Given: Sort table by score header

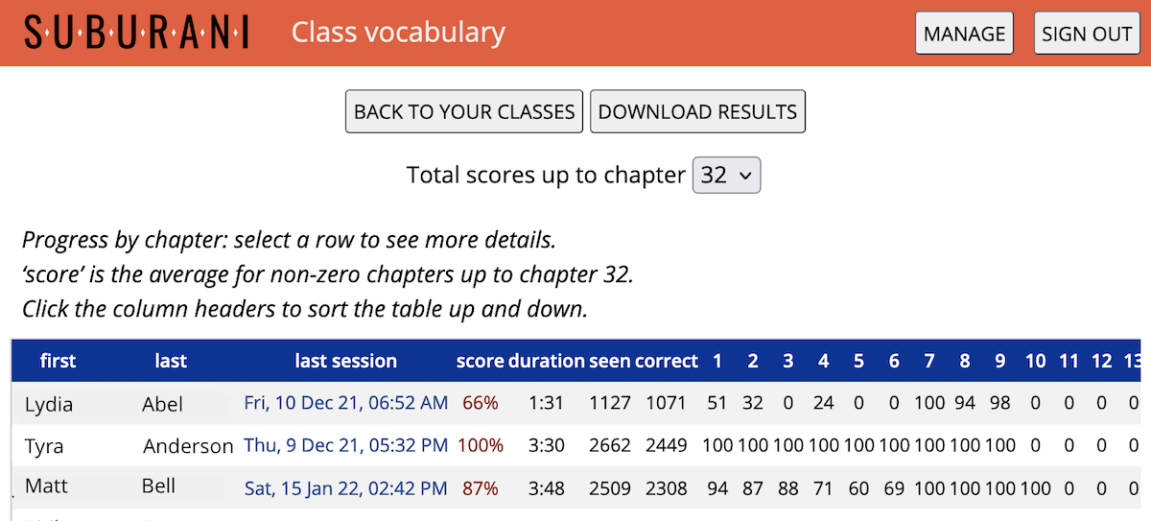Looking at the screenshot, I should pos(480,361).
